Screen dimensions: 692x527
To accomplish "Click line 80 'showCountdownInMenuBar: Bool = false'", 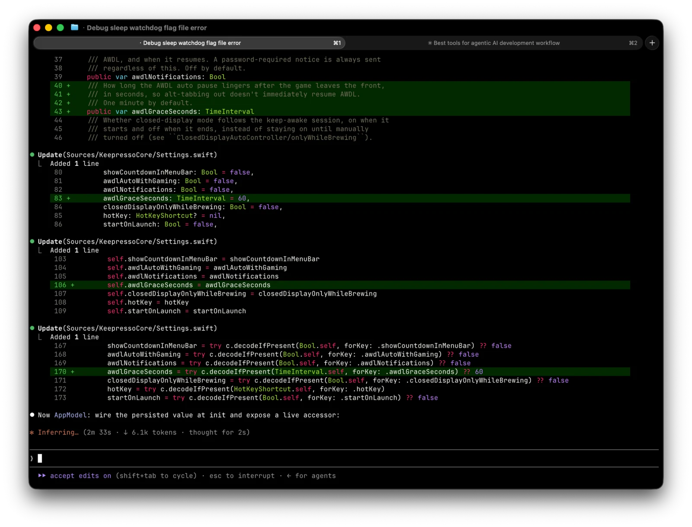I will 178,172.
